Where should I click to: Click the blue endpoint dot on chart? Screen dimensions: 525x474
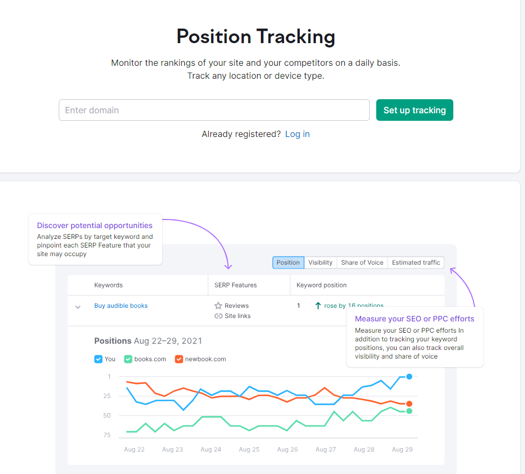(409, 376)
